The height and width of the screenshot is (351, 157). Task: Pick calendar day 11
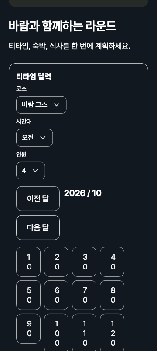(x=84, y=333)
